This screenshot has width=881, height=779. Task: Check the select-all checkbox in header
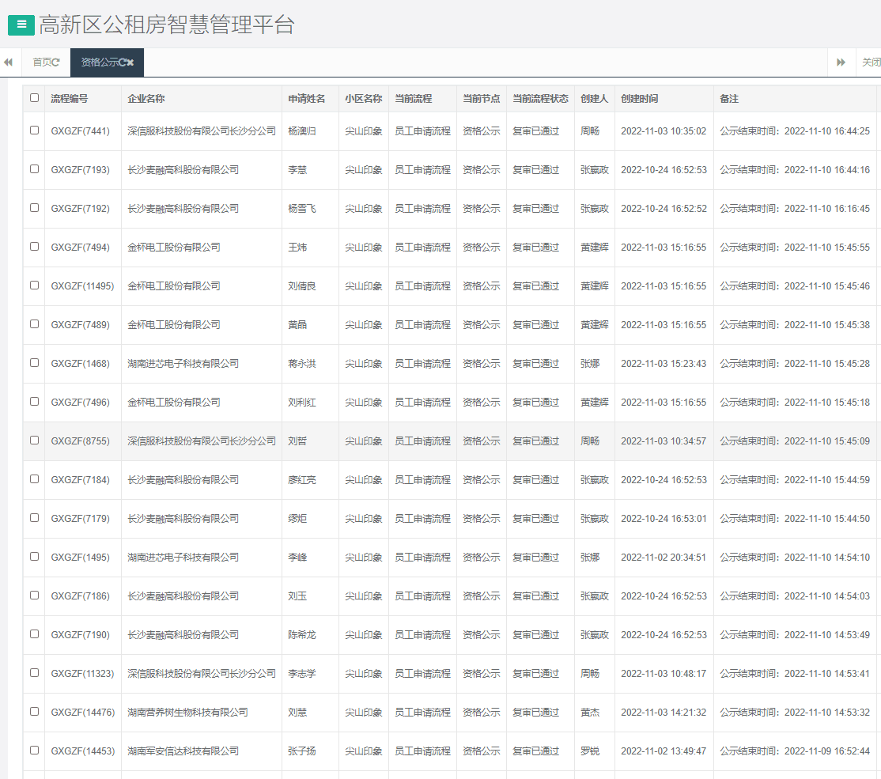coord(34,98)
